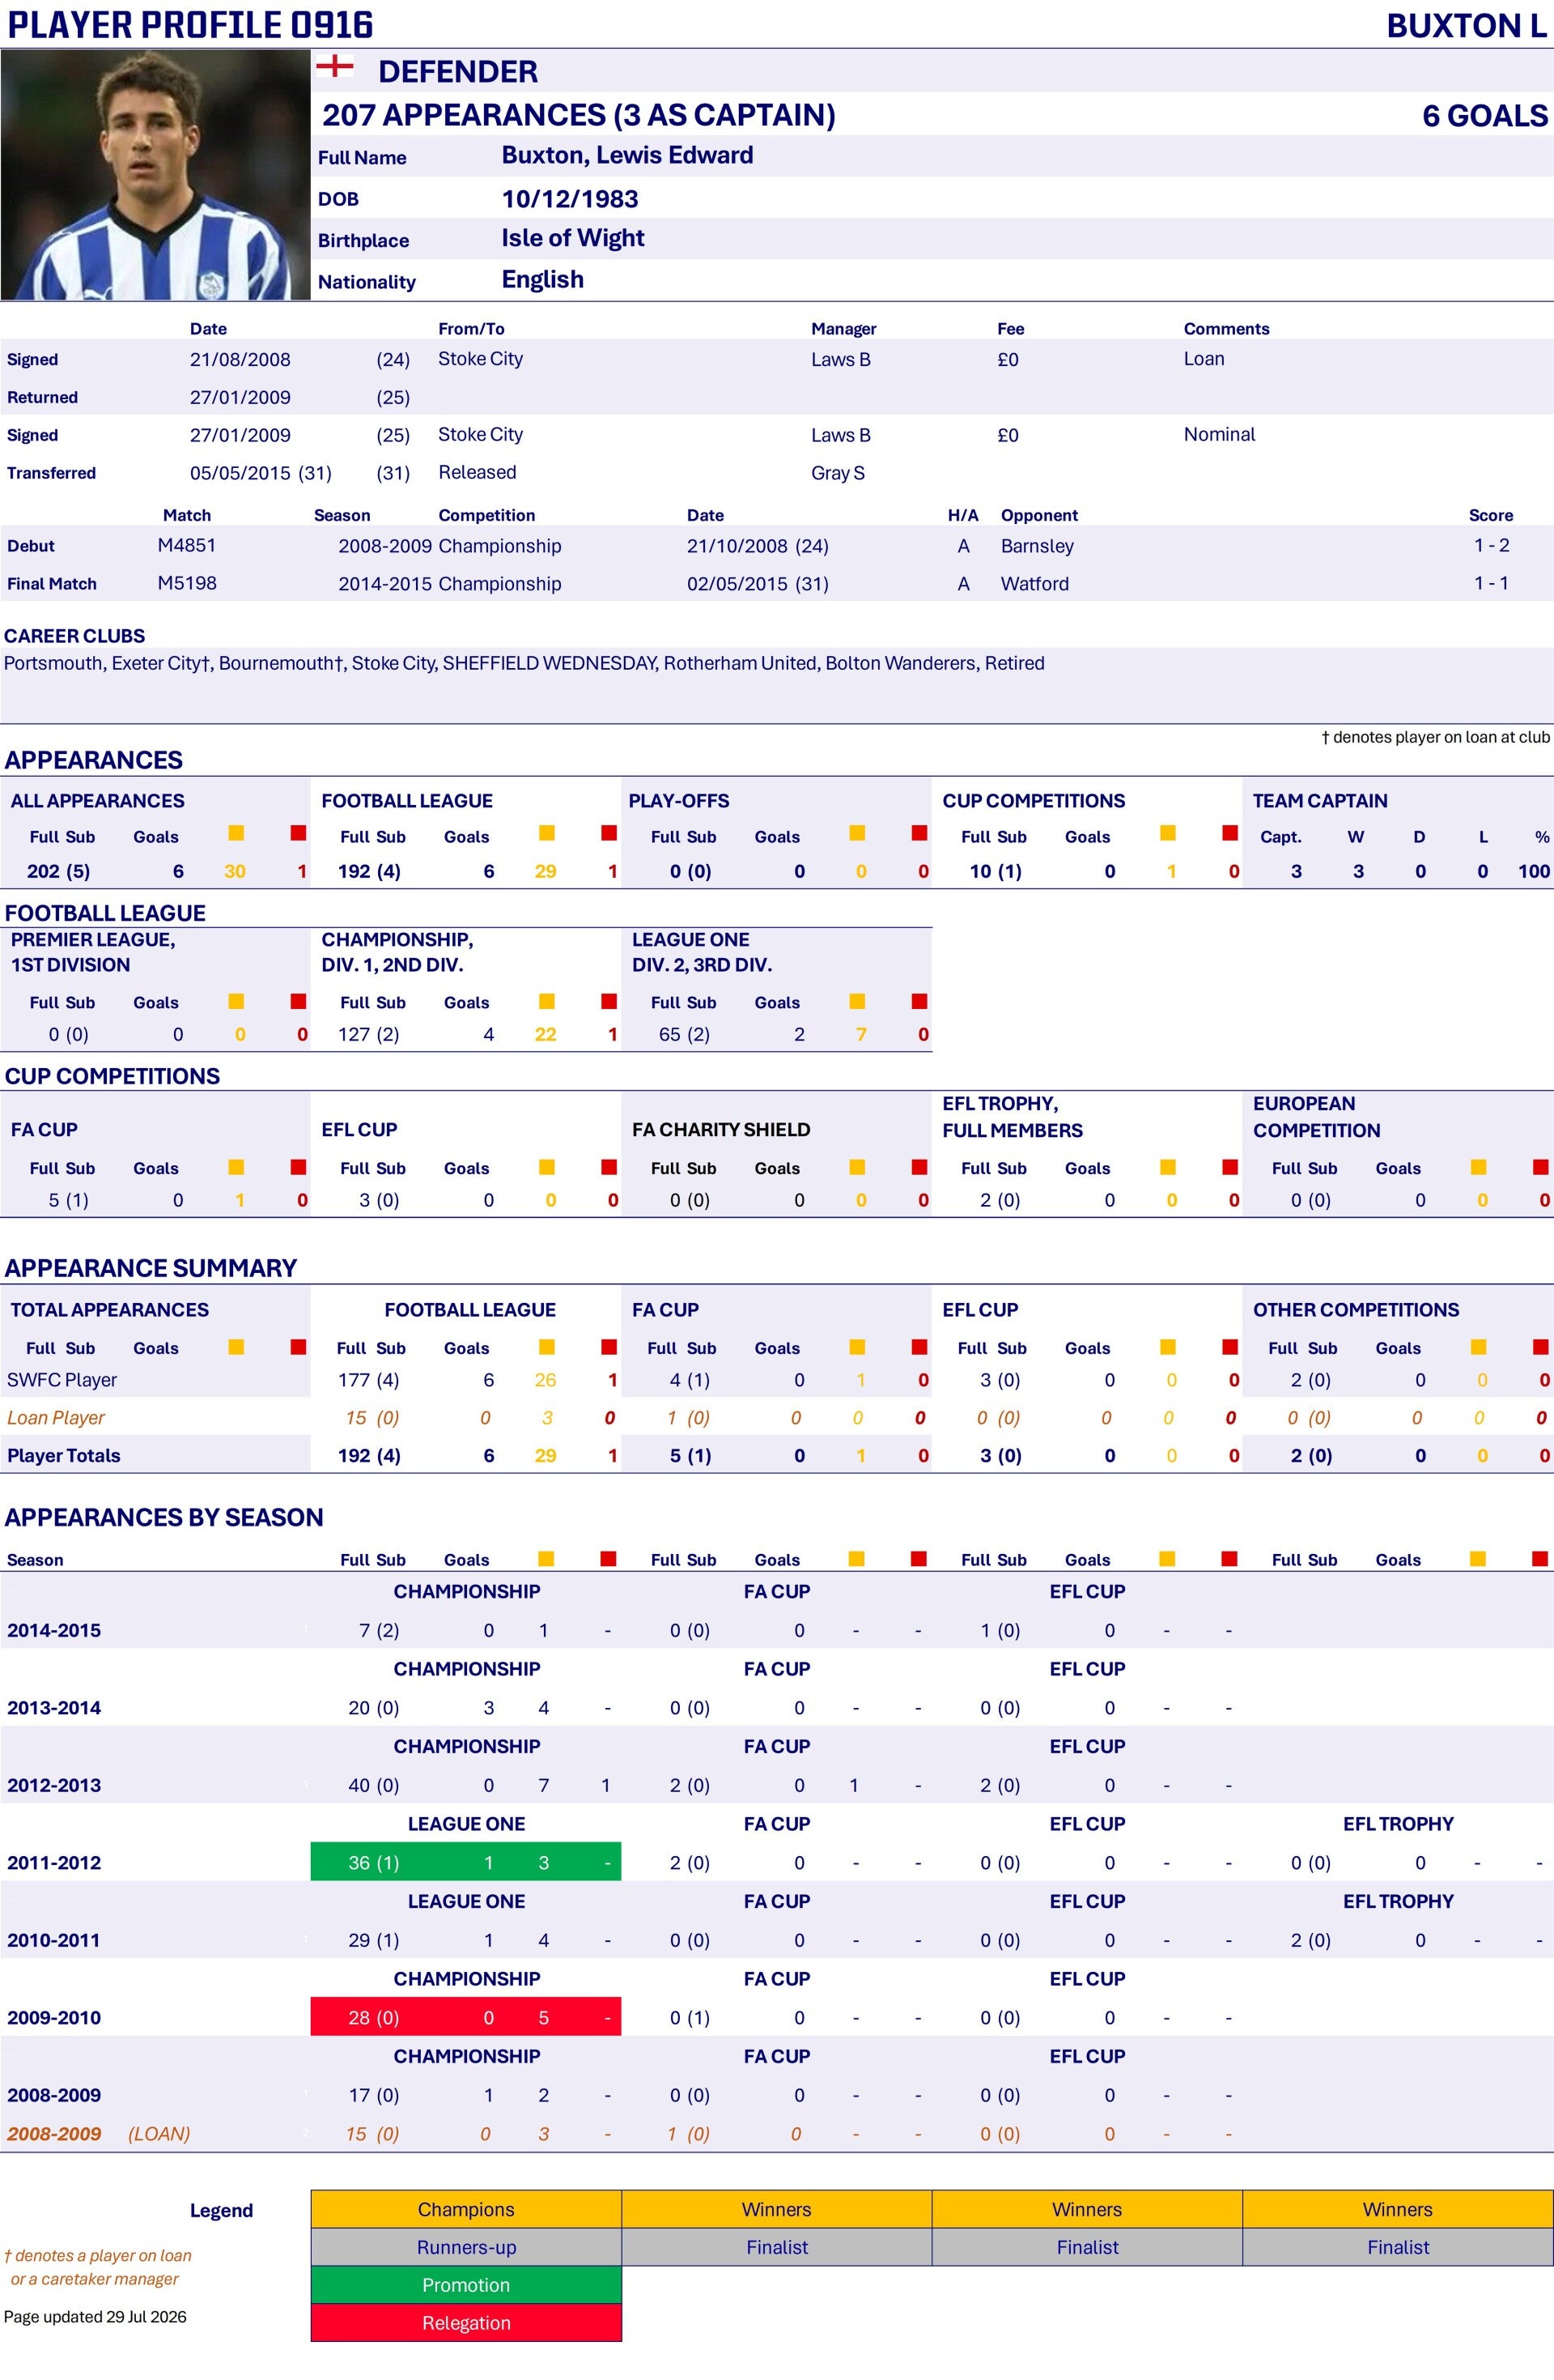Viewport: 1554px width, 2380px height.
Task: Click the Player Totals row label
Action: tap(64, 1456)
